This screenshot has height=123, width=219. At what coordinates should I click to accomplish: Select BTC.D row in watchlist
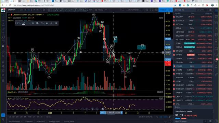pyautogui.click(x=193, y=28)
